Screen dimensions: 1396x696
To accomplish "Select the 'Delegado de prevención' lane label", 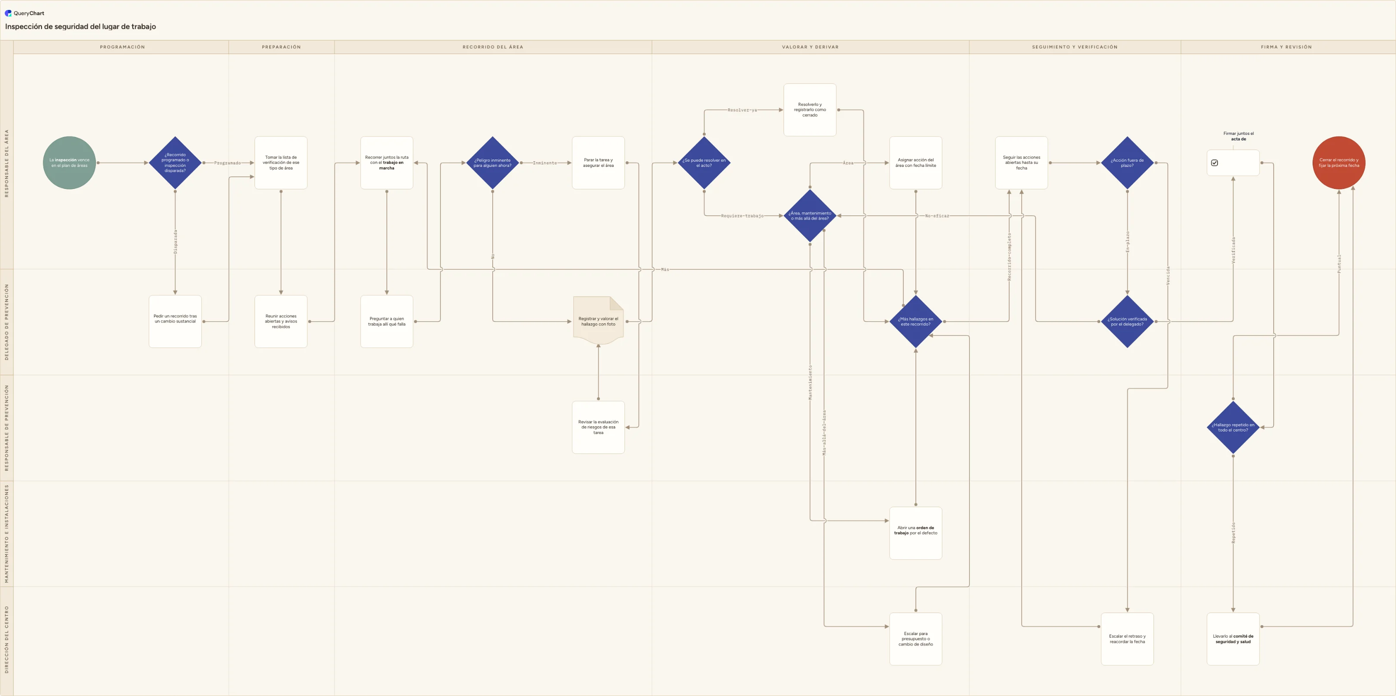I will click(x=6, y=322).
